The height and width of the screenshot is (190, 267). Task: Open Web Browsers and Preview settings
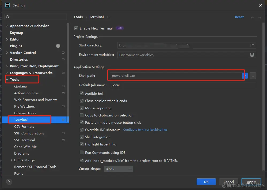35,100
